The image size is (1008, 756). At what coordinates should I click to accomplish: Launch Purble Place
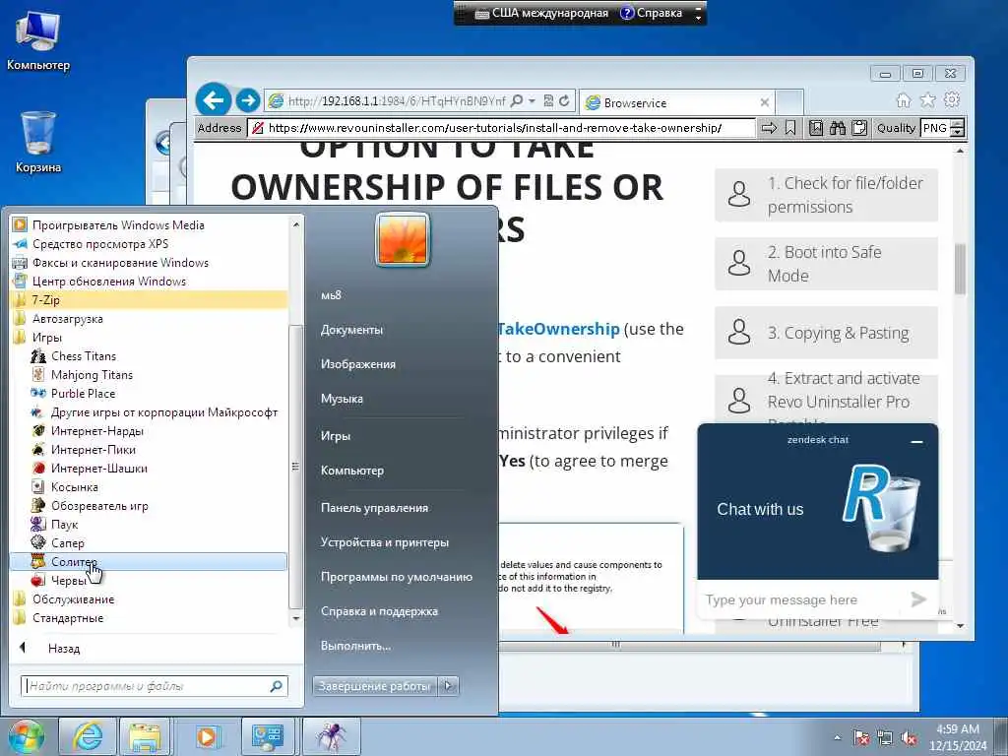click(83, 394)
